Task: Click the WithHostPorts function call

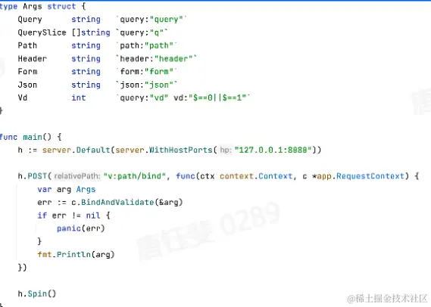Action: click(181, 150)
